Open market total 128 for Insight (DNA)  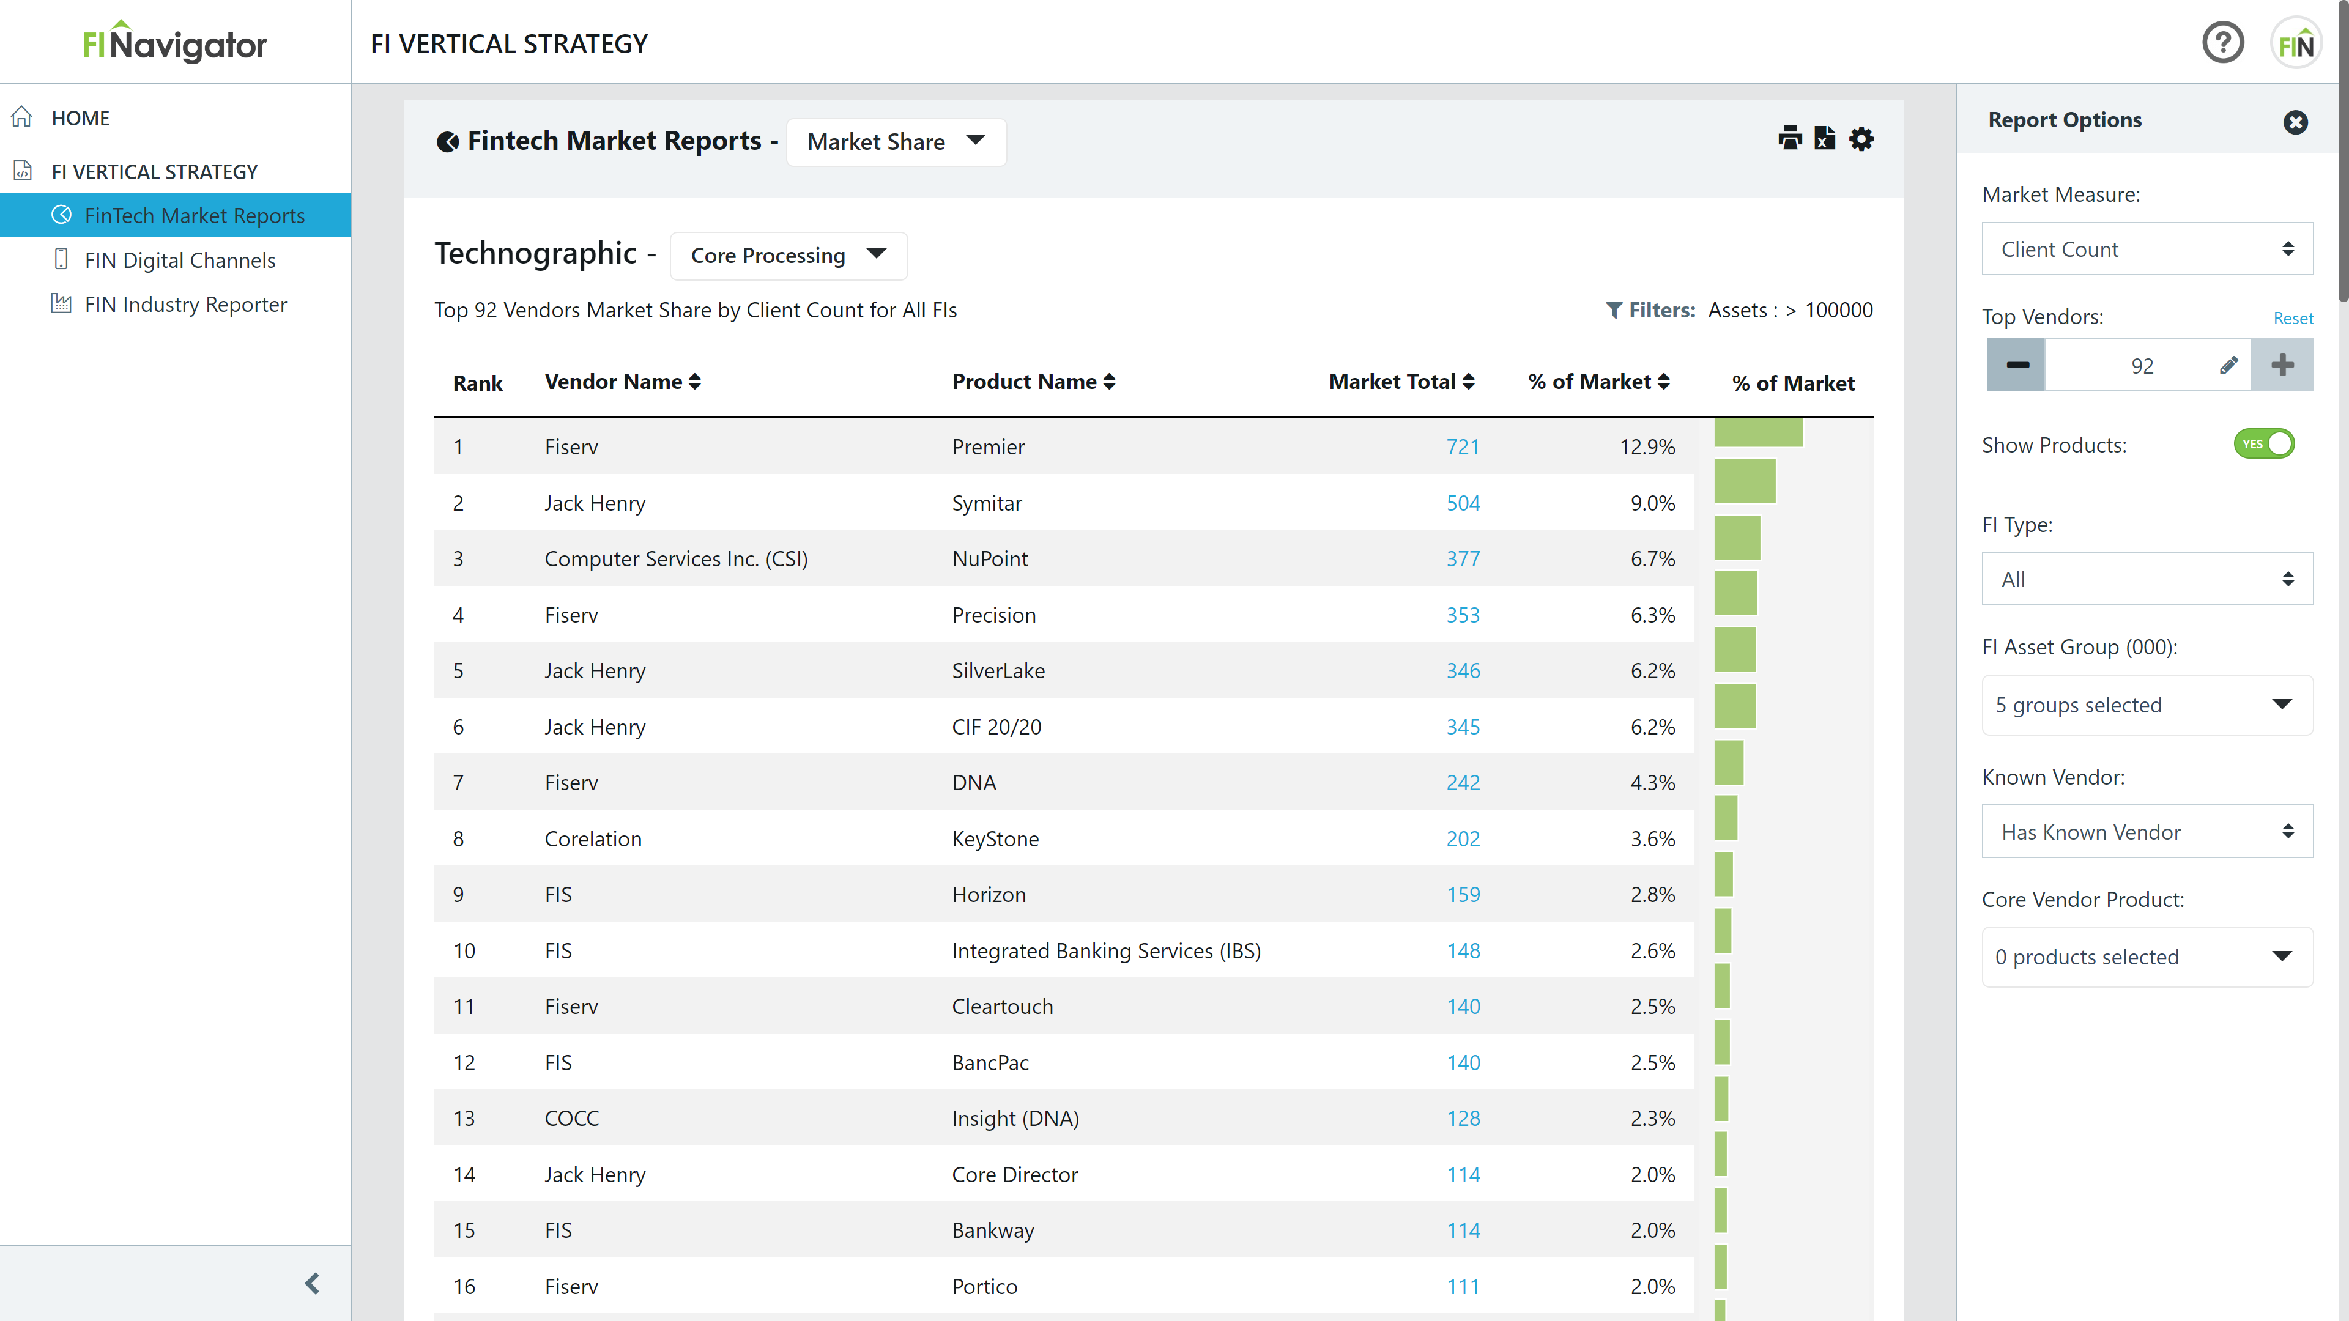tap(1463, 1119)
